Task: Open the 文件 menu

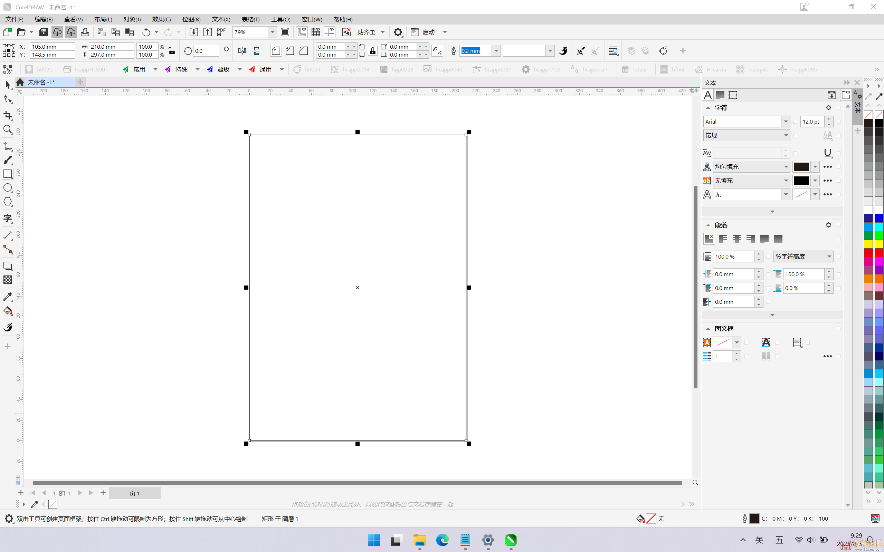Action: click(15, 19)
